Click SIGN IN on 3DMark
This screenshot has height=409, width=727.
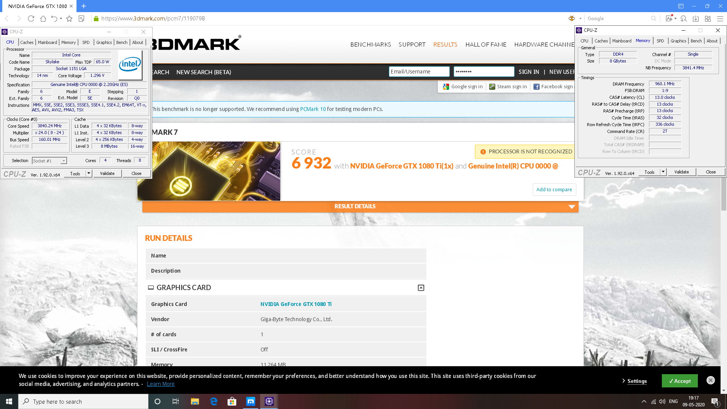click(529, 72)
